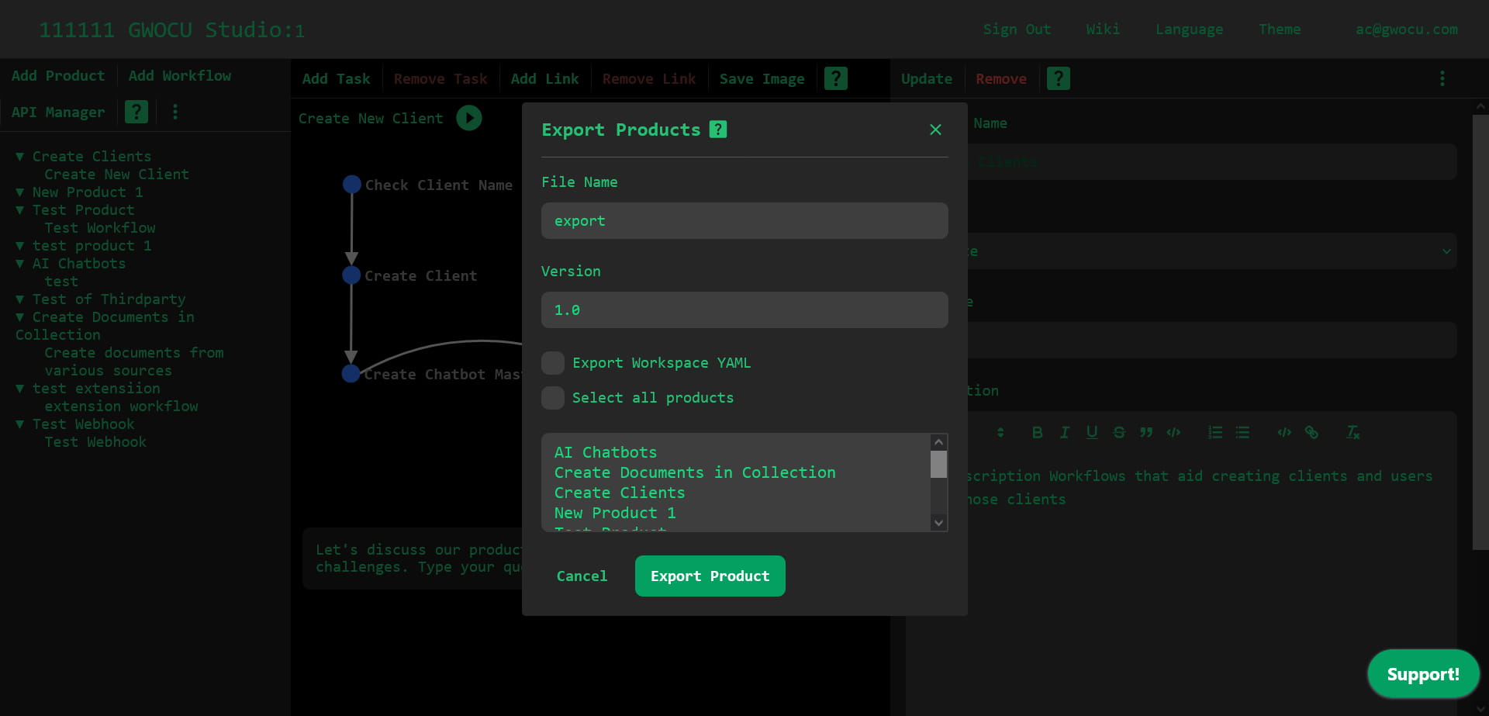Viewport: 1489px width, 716px height.
Task: Click Add Product in left toolbar
Action: tap(58, 76)
